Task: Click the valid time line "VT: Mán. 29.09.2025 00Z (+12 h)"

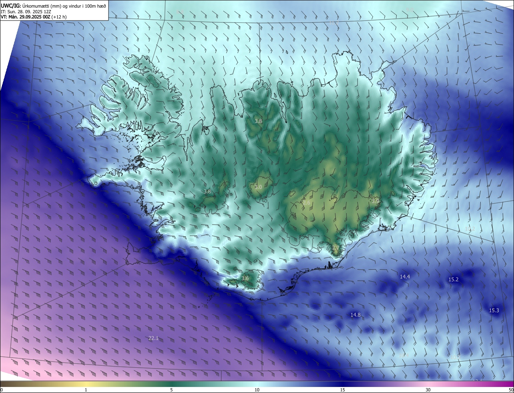Action: coord(33,17)
